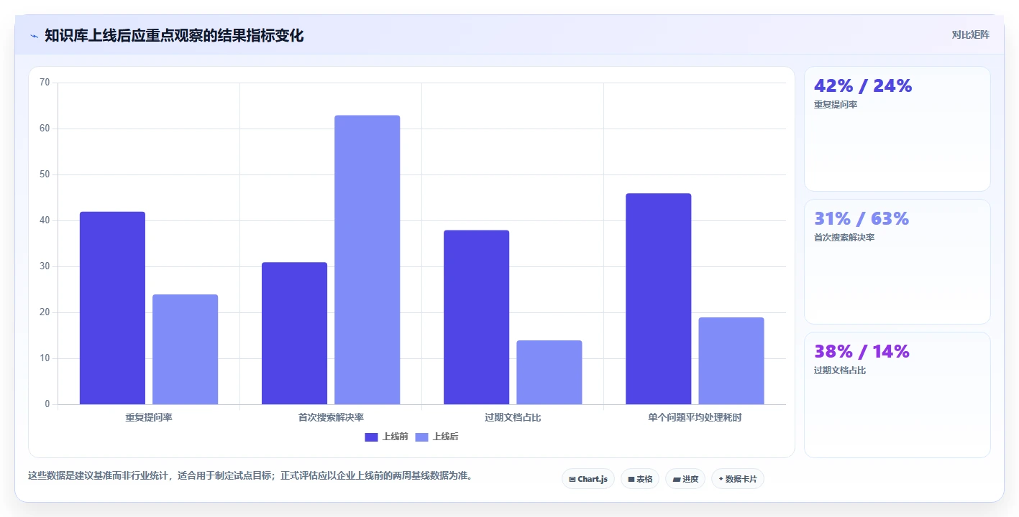The width and height of the screenshot is (1019, 517).
Task: Click the 42% / 24% card value
Action: pos(863,85)
